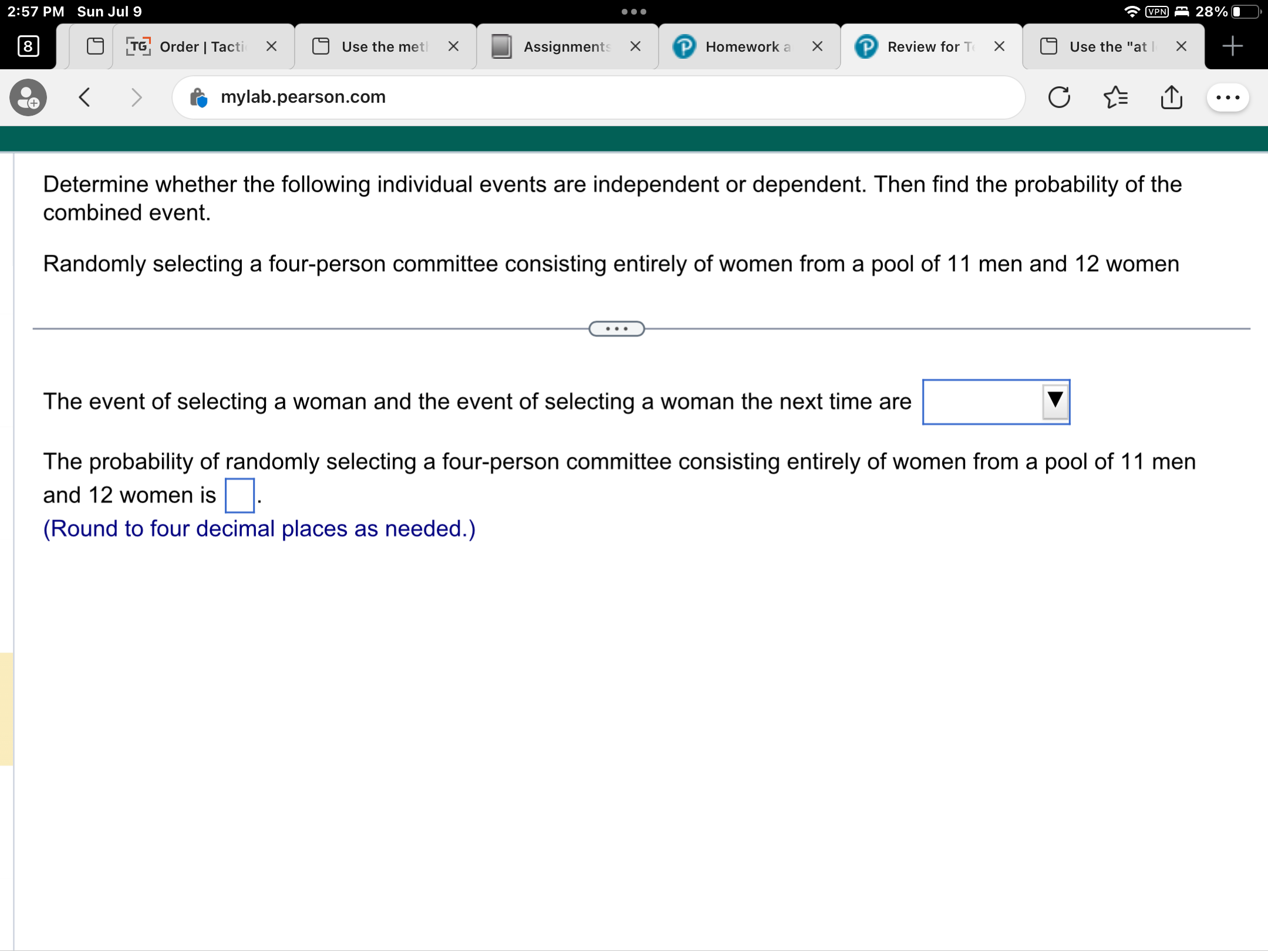
Task: Navigate back using the back arrow
Action: coord(84,97)
